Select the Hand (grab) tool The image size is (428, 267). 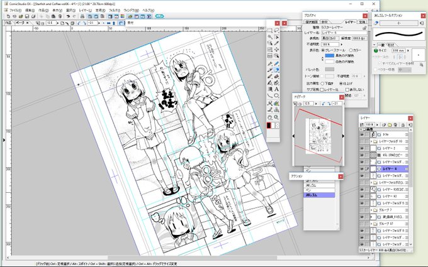(269, 117)
